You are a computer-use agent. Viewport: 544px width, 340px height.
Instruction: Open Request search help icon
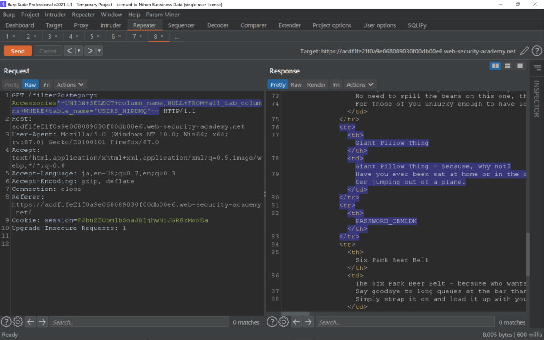coord(6,322)
